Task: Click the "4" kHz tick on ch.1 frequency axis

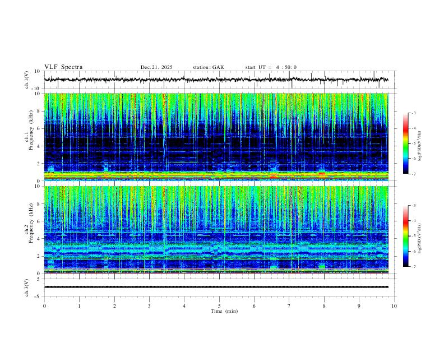Action: 39,146
